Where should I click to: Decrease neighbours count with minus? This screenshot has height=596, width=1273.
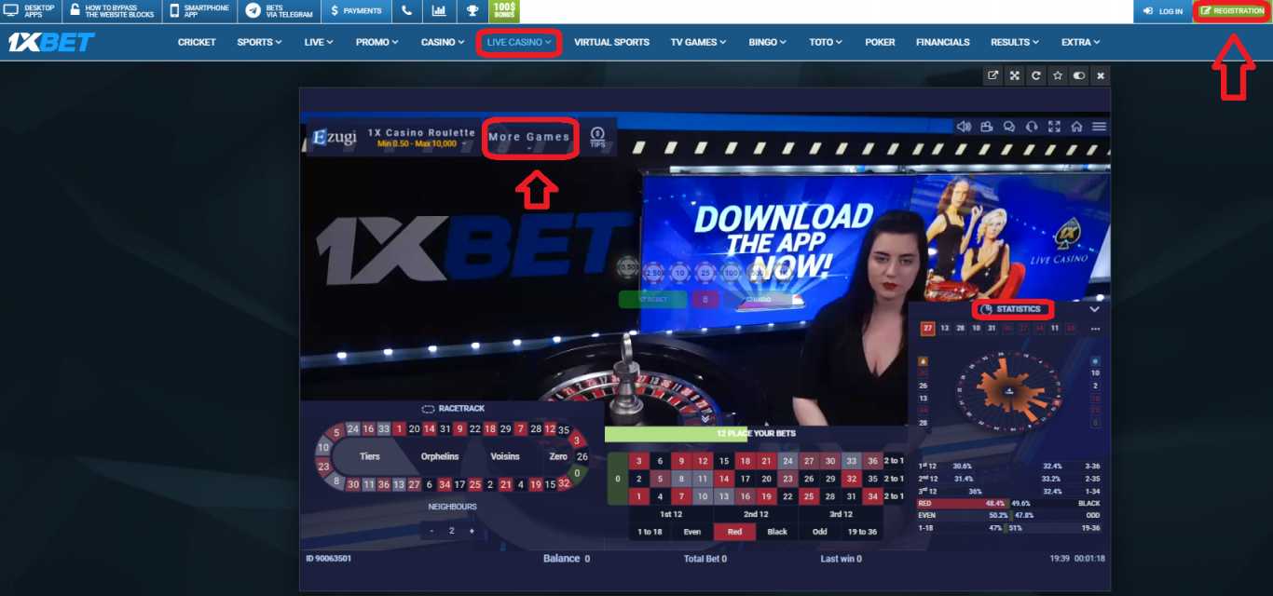[431, 531]
